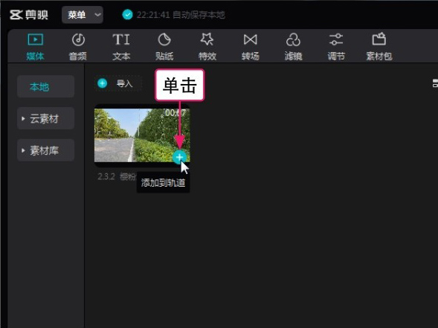Expand the 素材库 tree arrow
This screenshot has height=328, width=438.
[23, 150]
